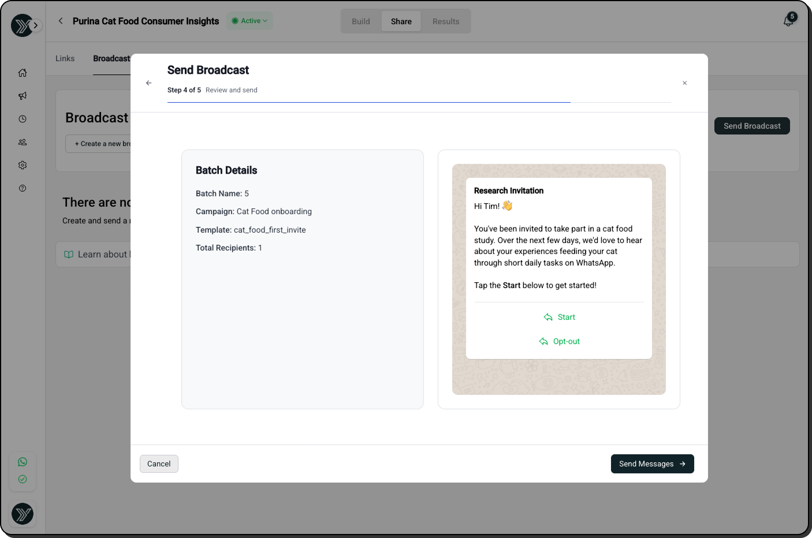Open the megaphone broadcasts icon
812x538 pixels.
coord(23,96)
